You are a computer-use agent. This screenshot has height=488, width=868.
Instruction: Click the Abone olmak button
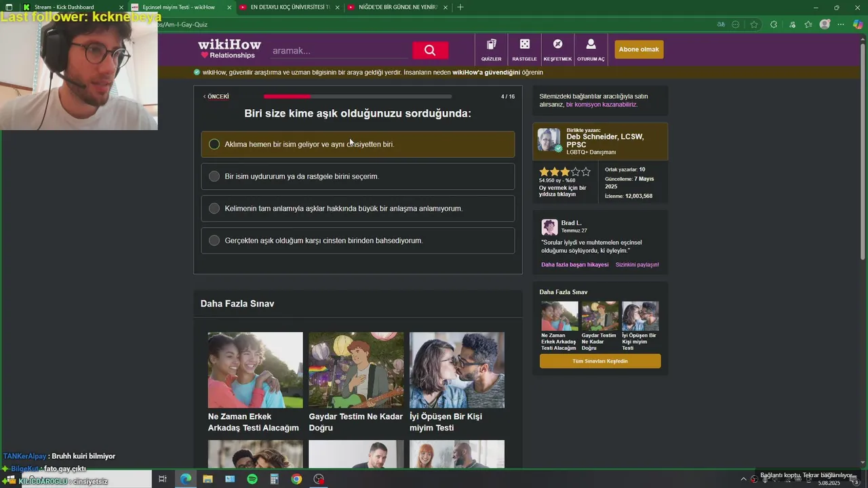[x=639, y=49]
